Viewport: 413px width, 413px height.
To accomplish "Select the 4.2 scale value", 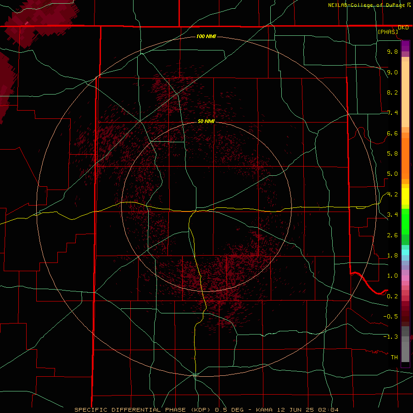I will 392,195.
